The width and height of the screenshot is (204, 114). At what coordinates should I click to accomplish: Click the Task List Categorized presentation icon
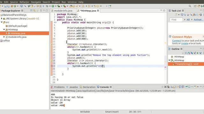182,15
